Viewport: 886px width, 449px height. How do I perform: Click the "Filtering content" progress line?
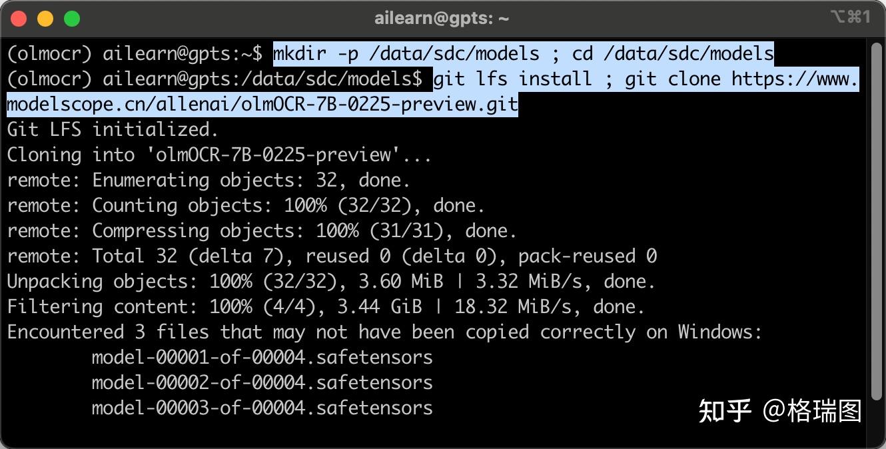[326, 307]
